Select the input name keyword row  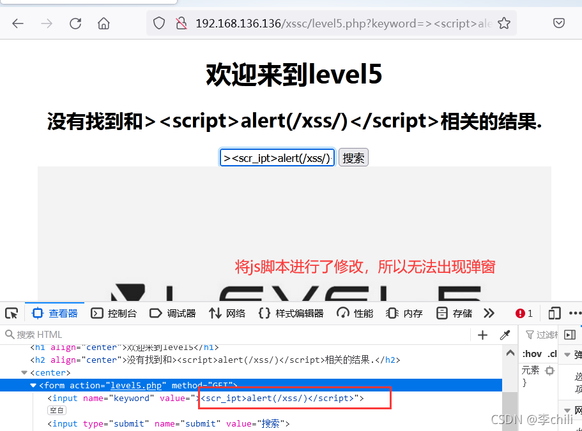251,398
